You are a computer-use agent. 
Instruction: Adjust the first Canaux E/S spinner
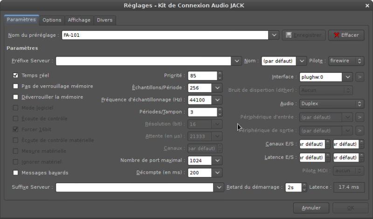[328, 144]
